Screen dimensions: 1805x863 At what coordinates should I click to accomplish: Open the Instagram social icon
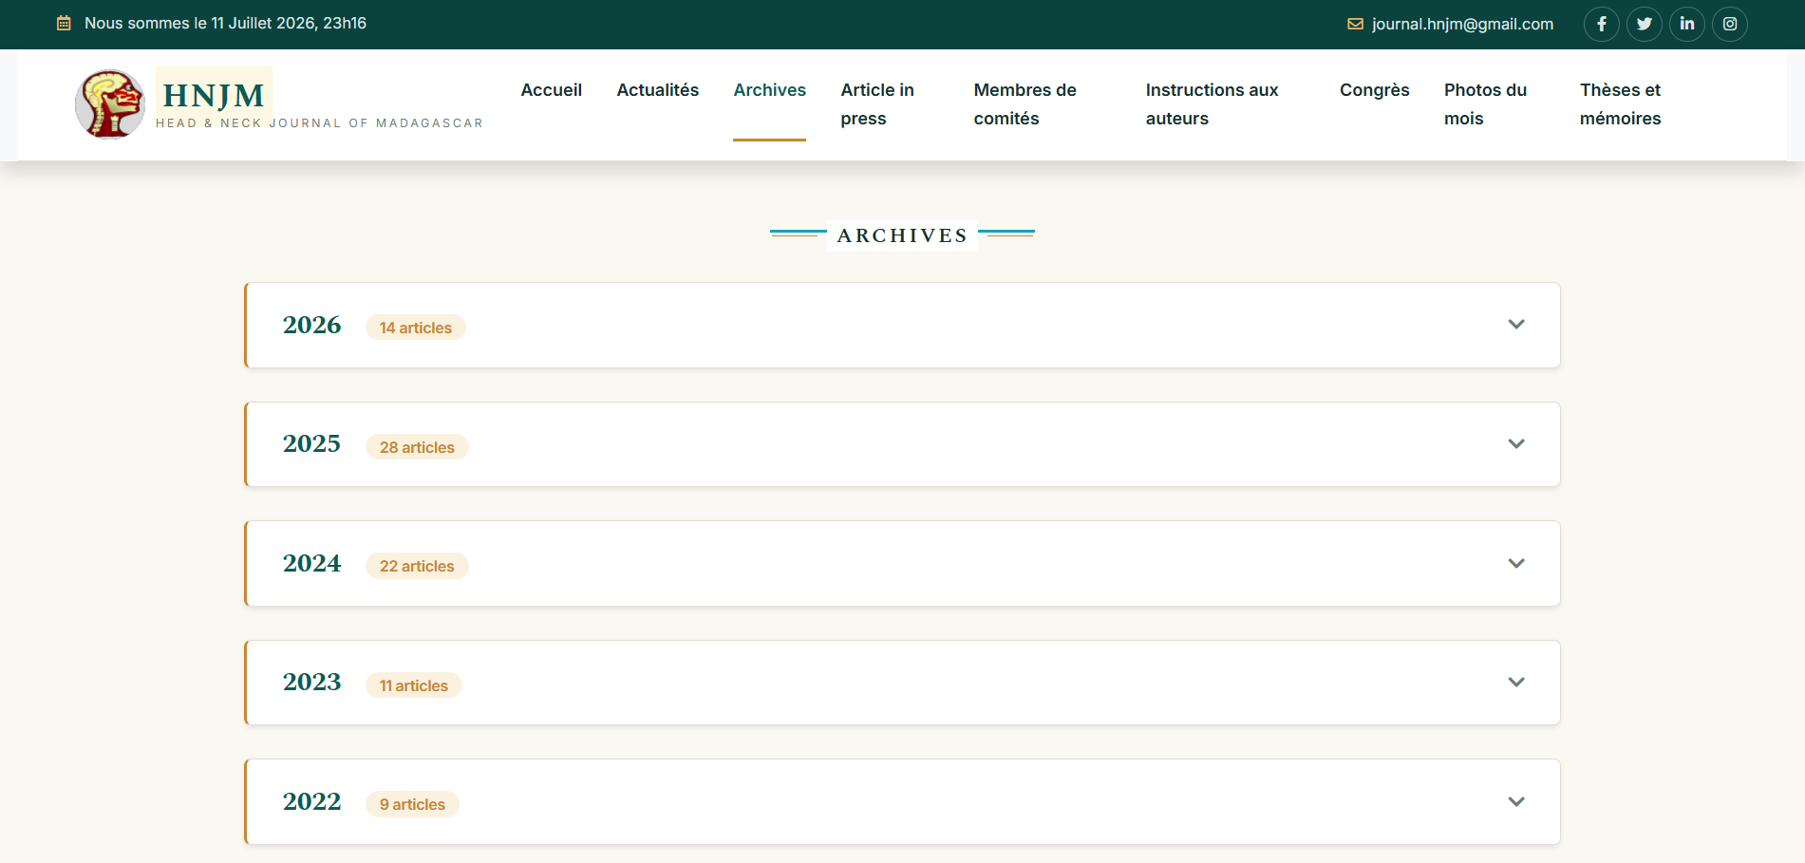(1729, 24)
